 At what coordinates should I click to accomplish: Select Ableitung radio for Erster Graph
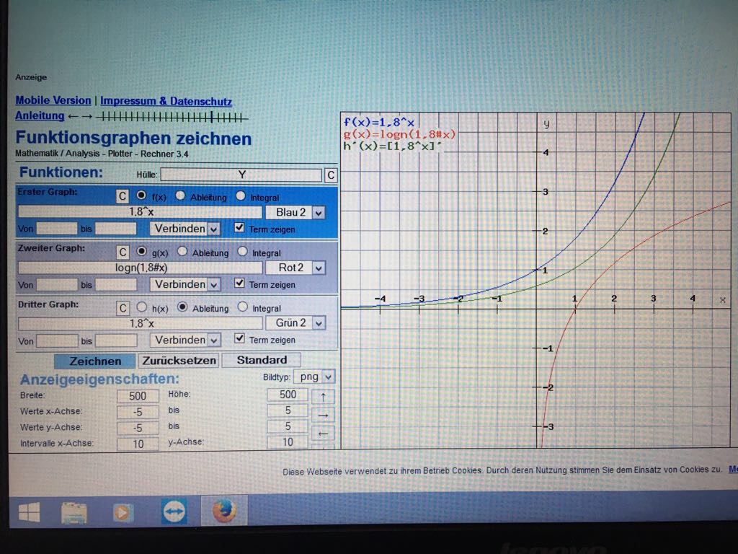tap(180, 196)
